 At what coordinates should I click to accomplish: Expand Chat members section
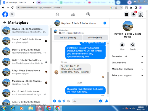point(128,63)
